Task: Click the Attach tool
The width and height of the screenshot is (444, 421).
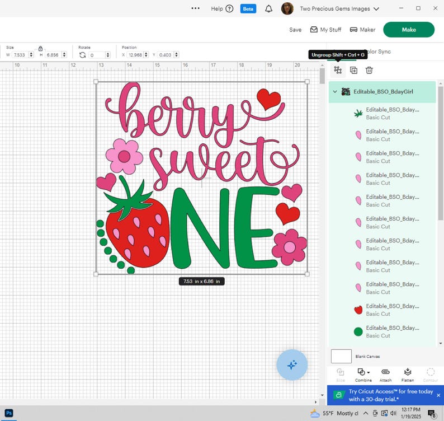Action: coord(385,375)
